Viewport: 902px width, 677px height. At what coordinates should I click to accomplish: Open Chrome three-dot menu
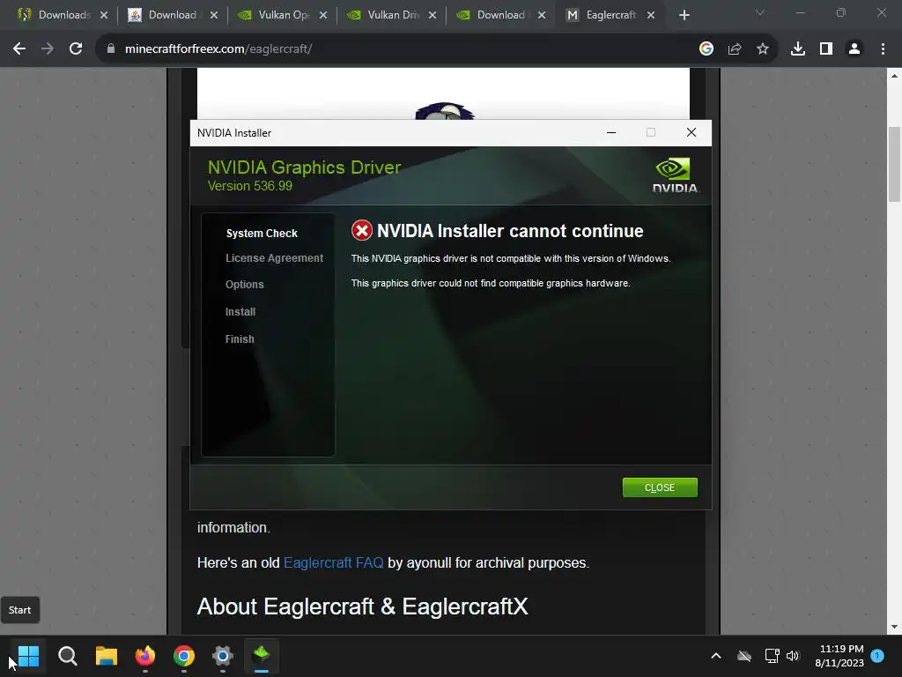click(883, 49)
